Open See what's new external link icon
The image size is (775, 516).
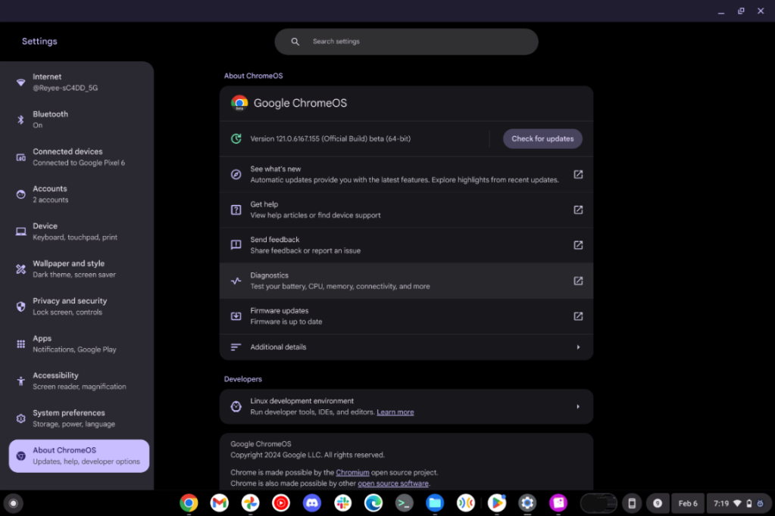(x=578, y=174)
